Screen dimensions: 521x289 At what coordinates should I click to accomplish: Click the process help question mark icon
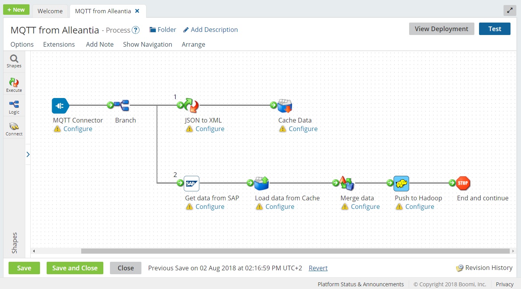[136, 30]
